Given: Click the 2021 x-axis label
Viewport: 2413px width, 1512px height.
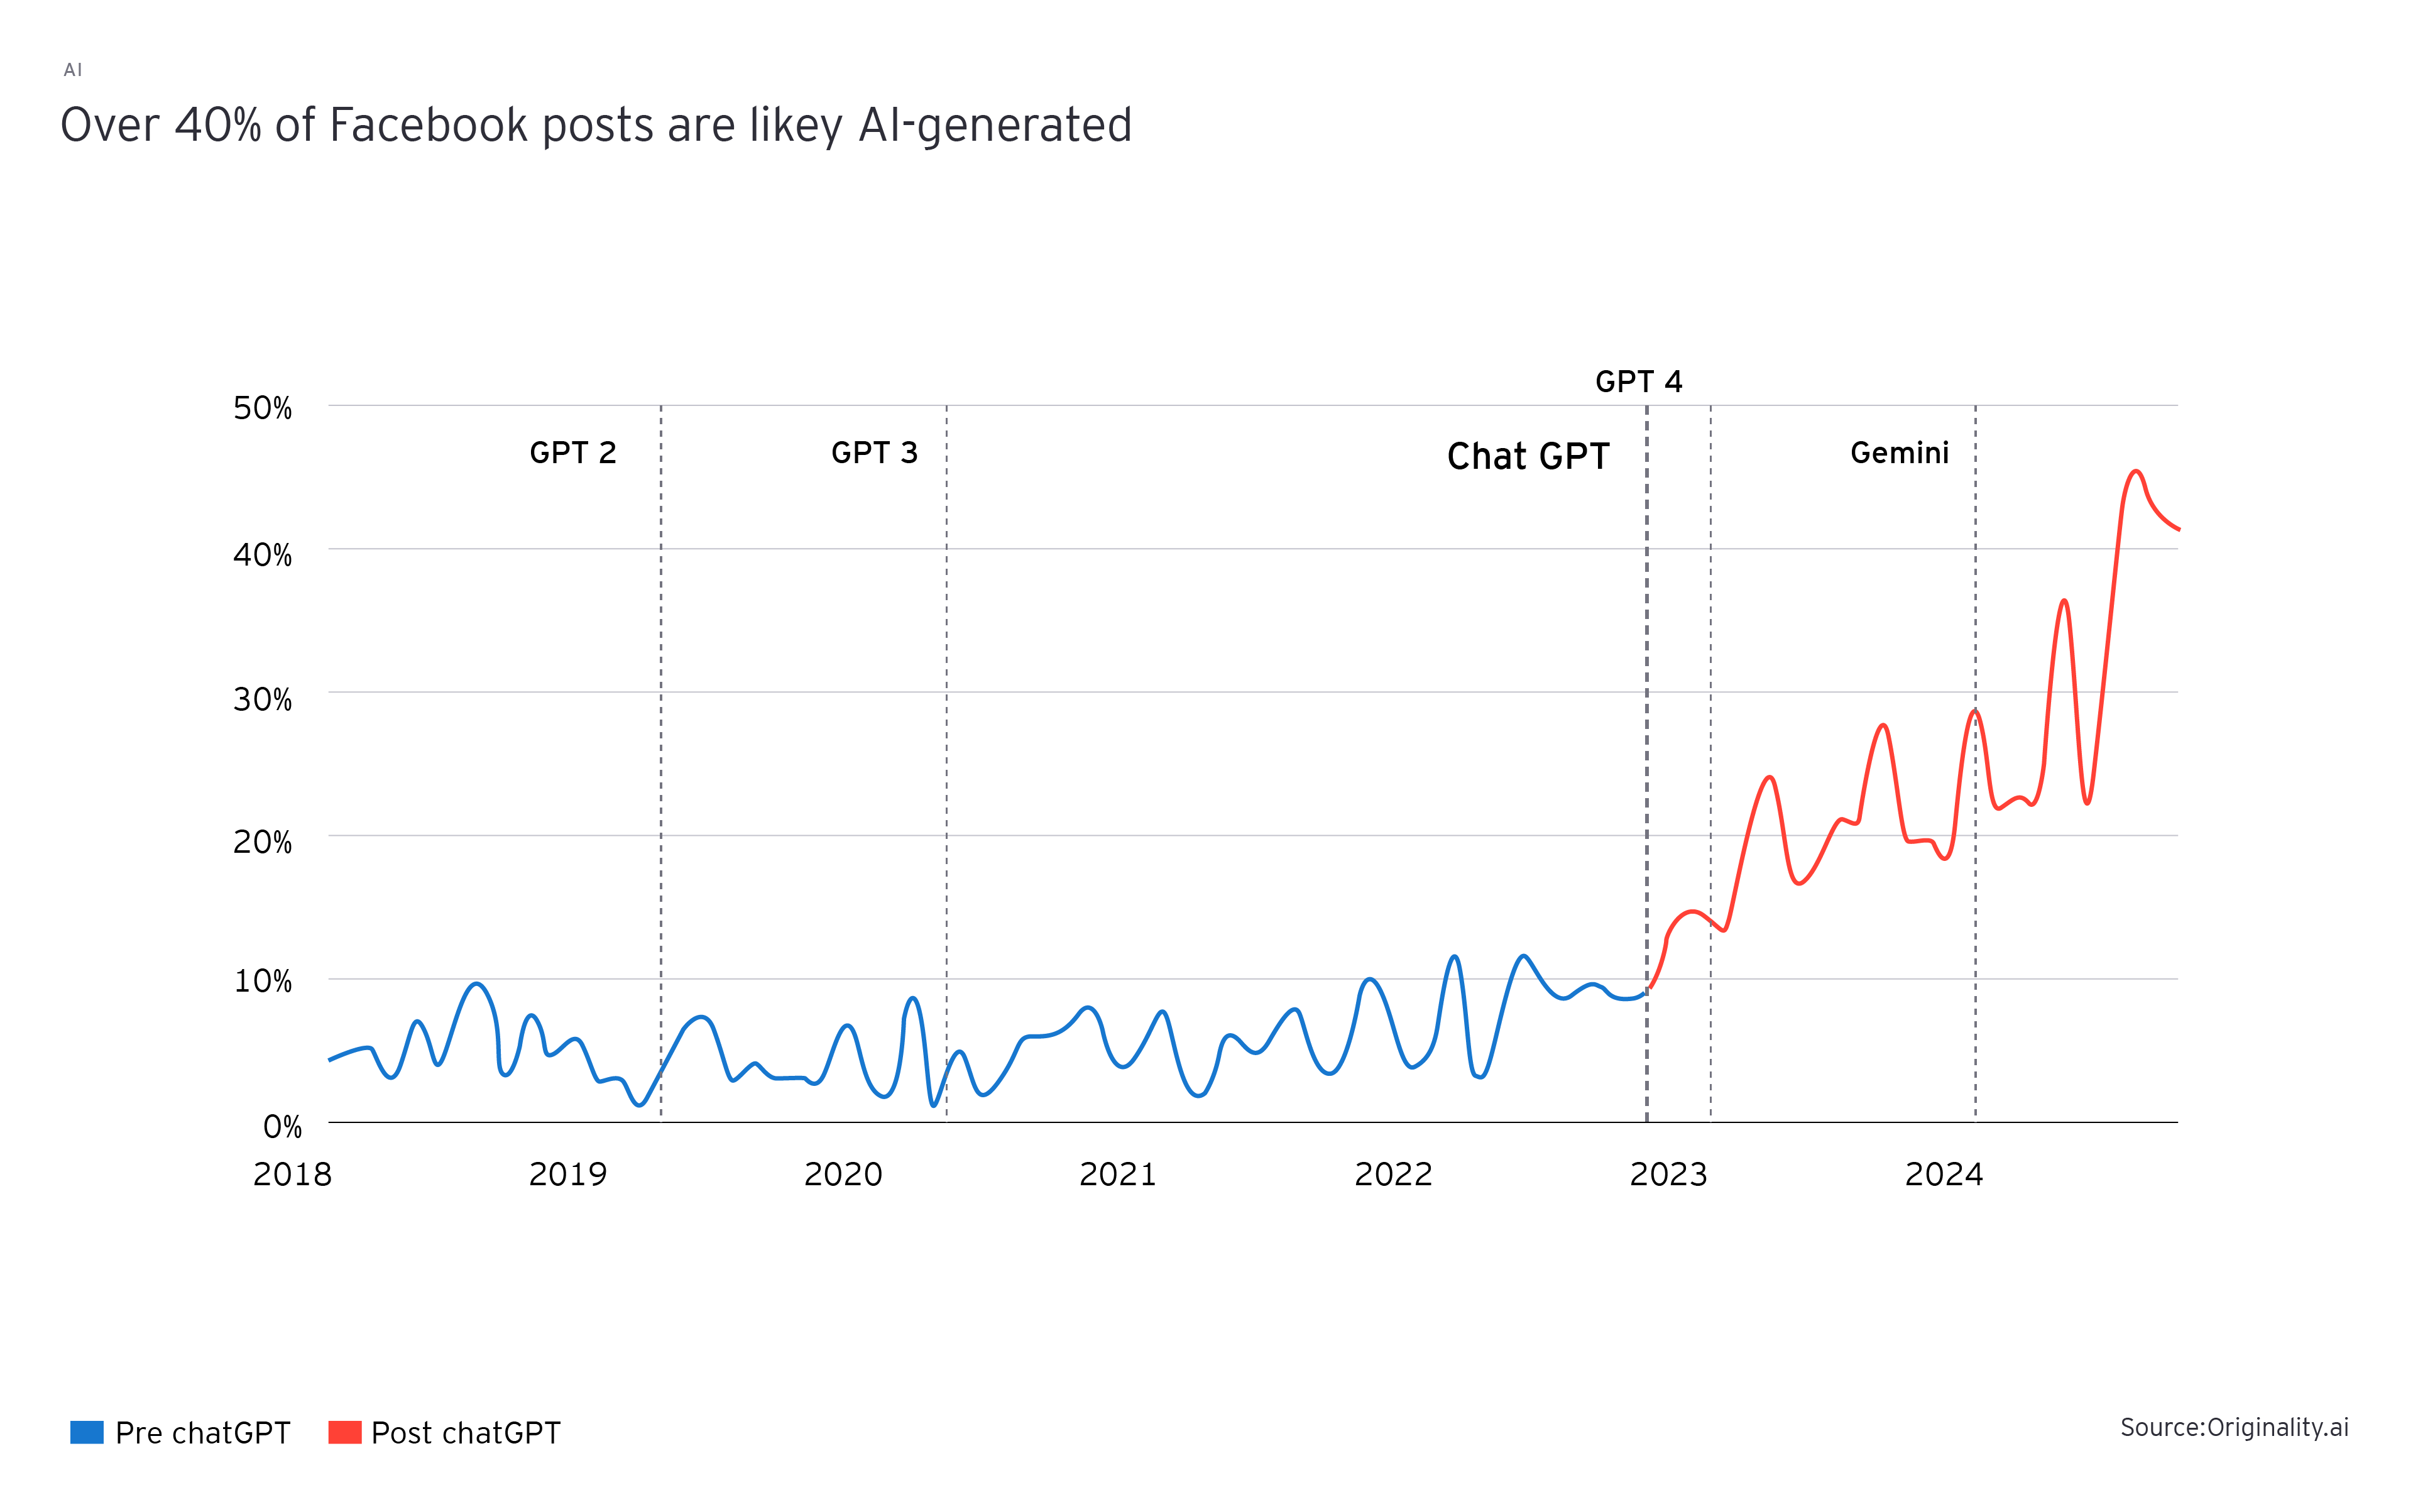Looking at the screenshot, I should [1118, 1174].
